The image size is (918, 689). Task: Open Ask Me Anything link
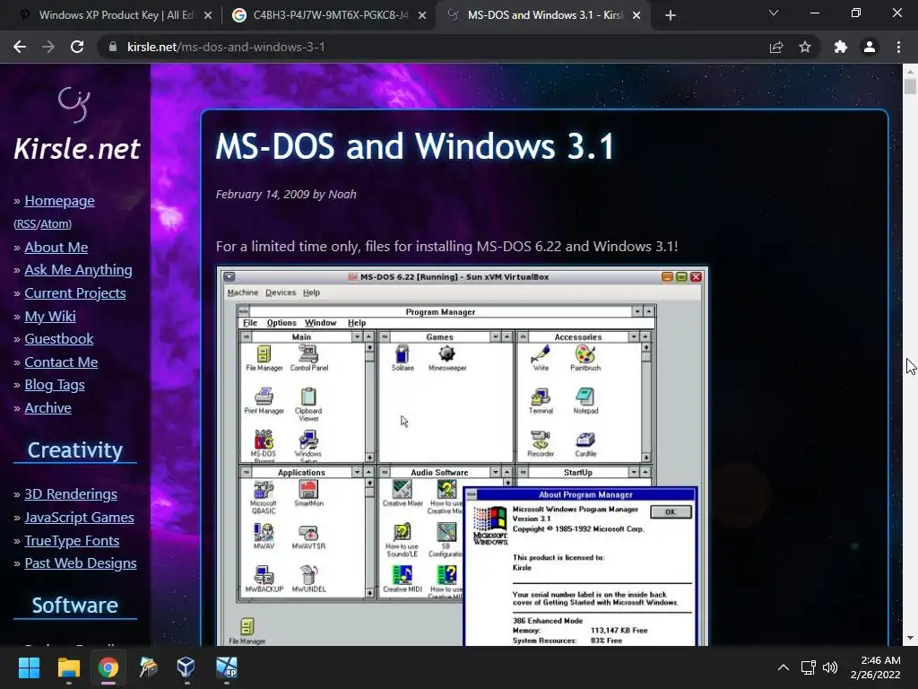pos(79,270)
